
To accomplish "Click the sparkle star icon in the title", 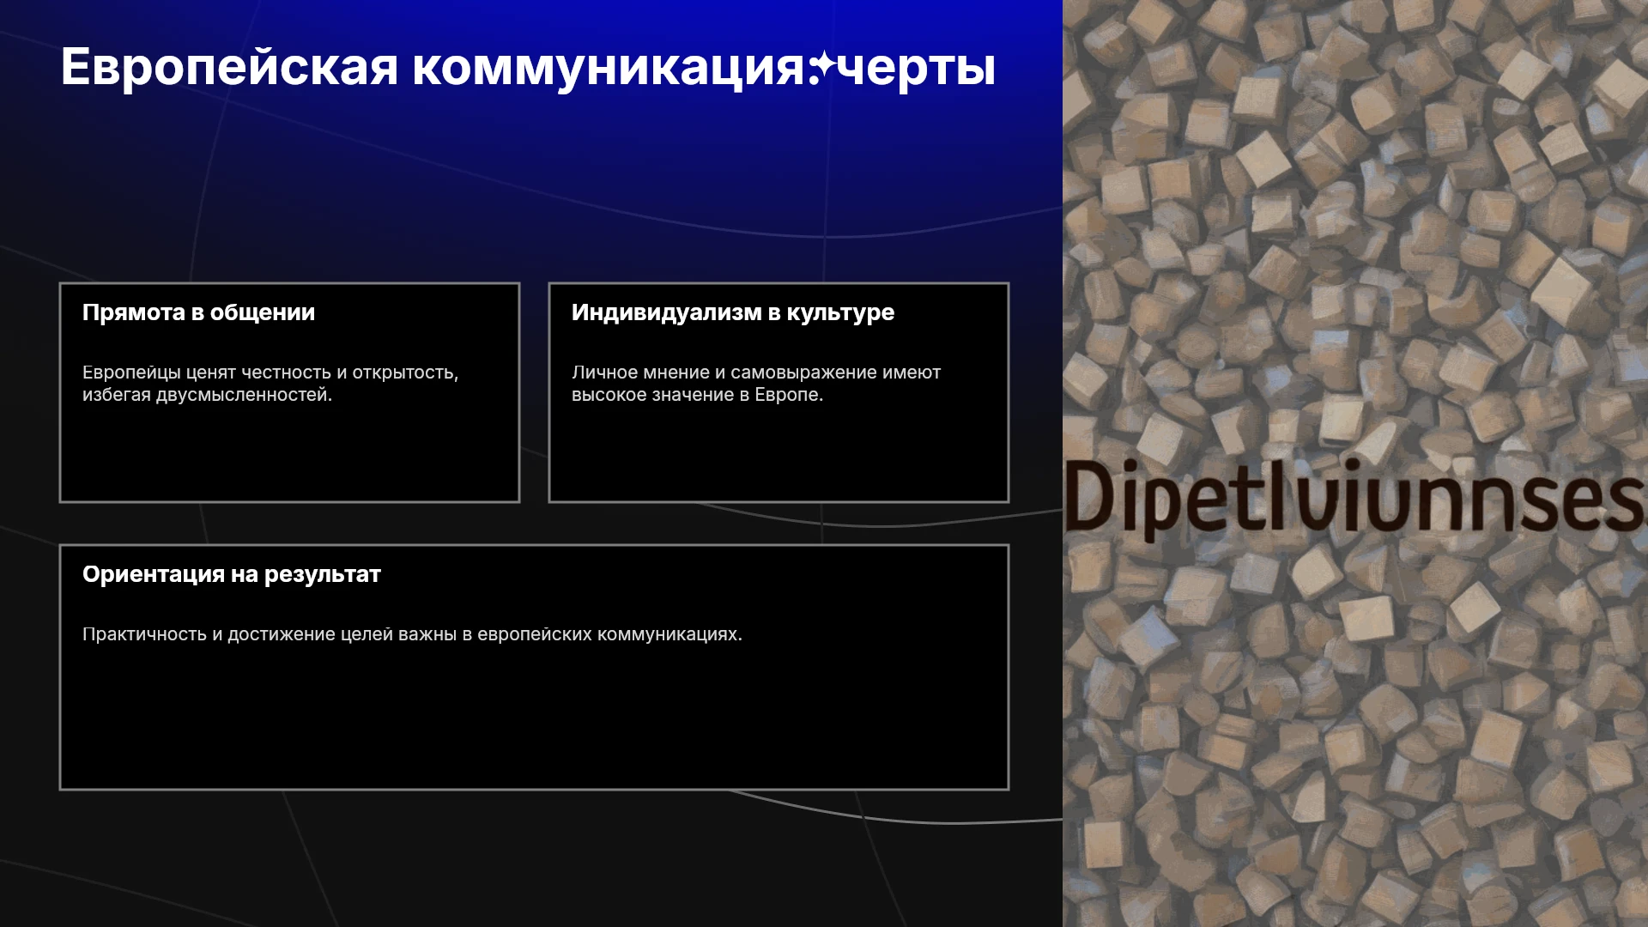I will pos(822,67).
